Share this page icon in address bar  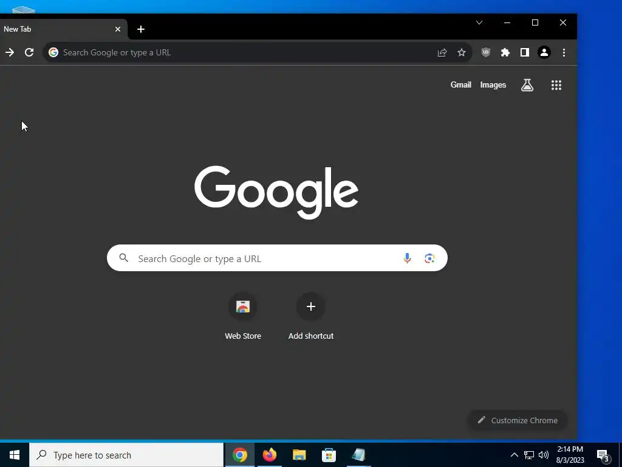click(442, 52)
